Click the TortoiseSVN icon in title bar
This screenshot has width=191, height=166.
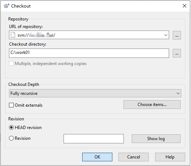[6, 6]
